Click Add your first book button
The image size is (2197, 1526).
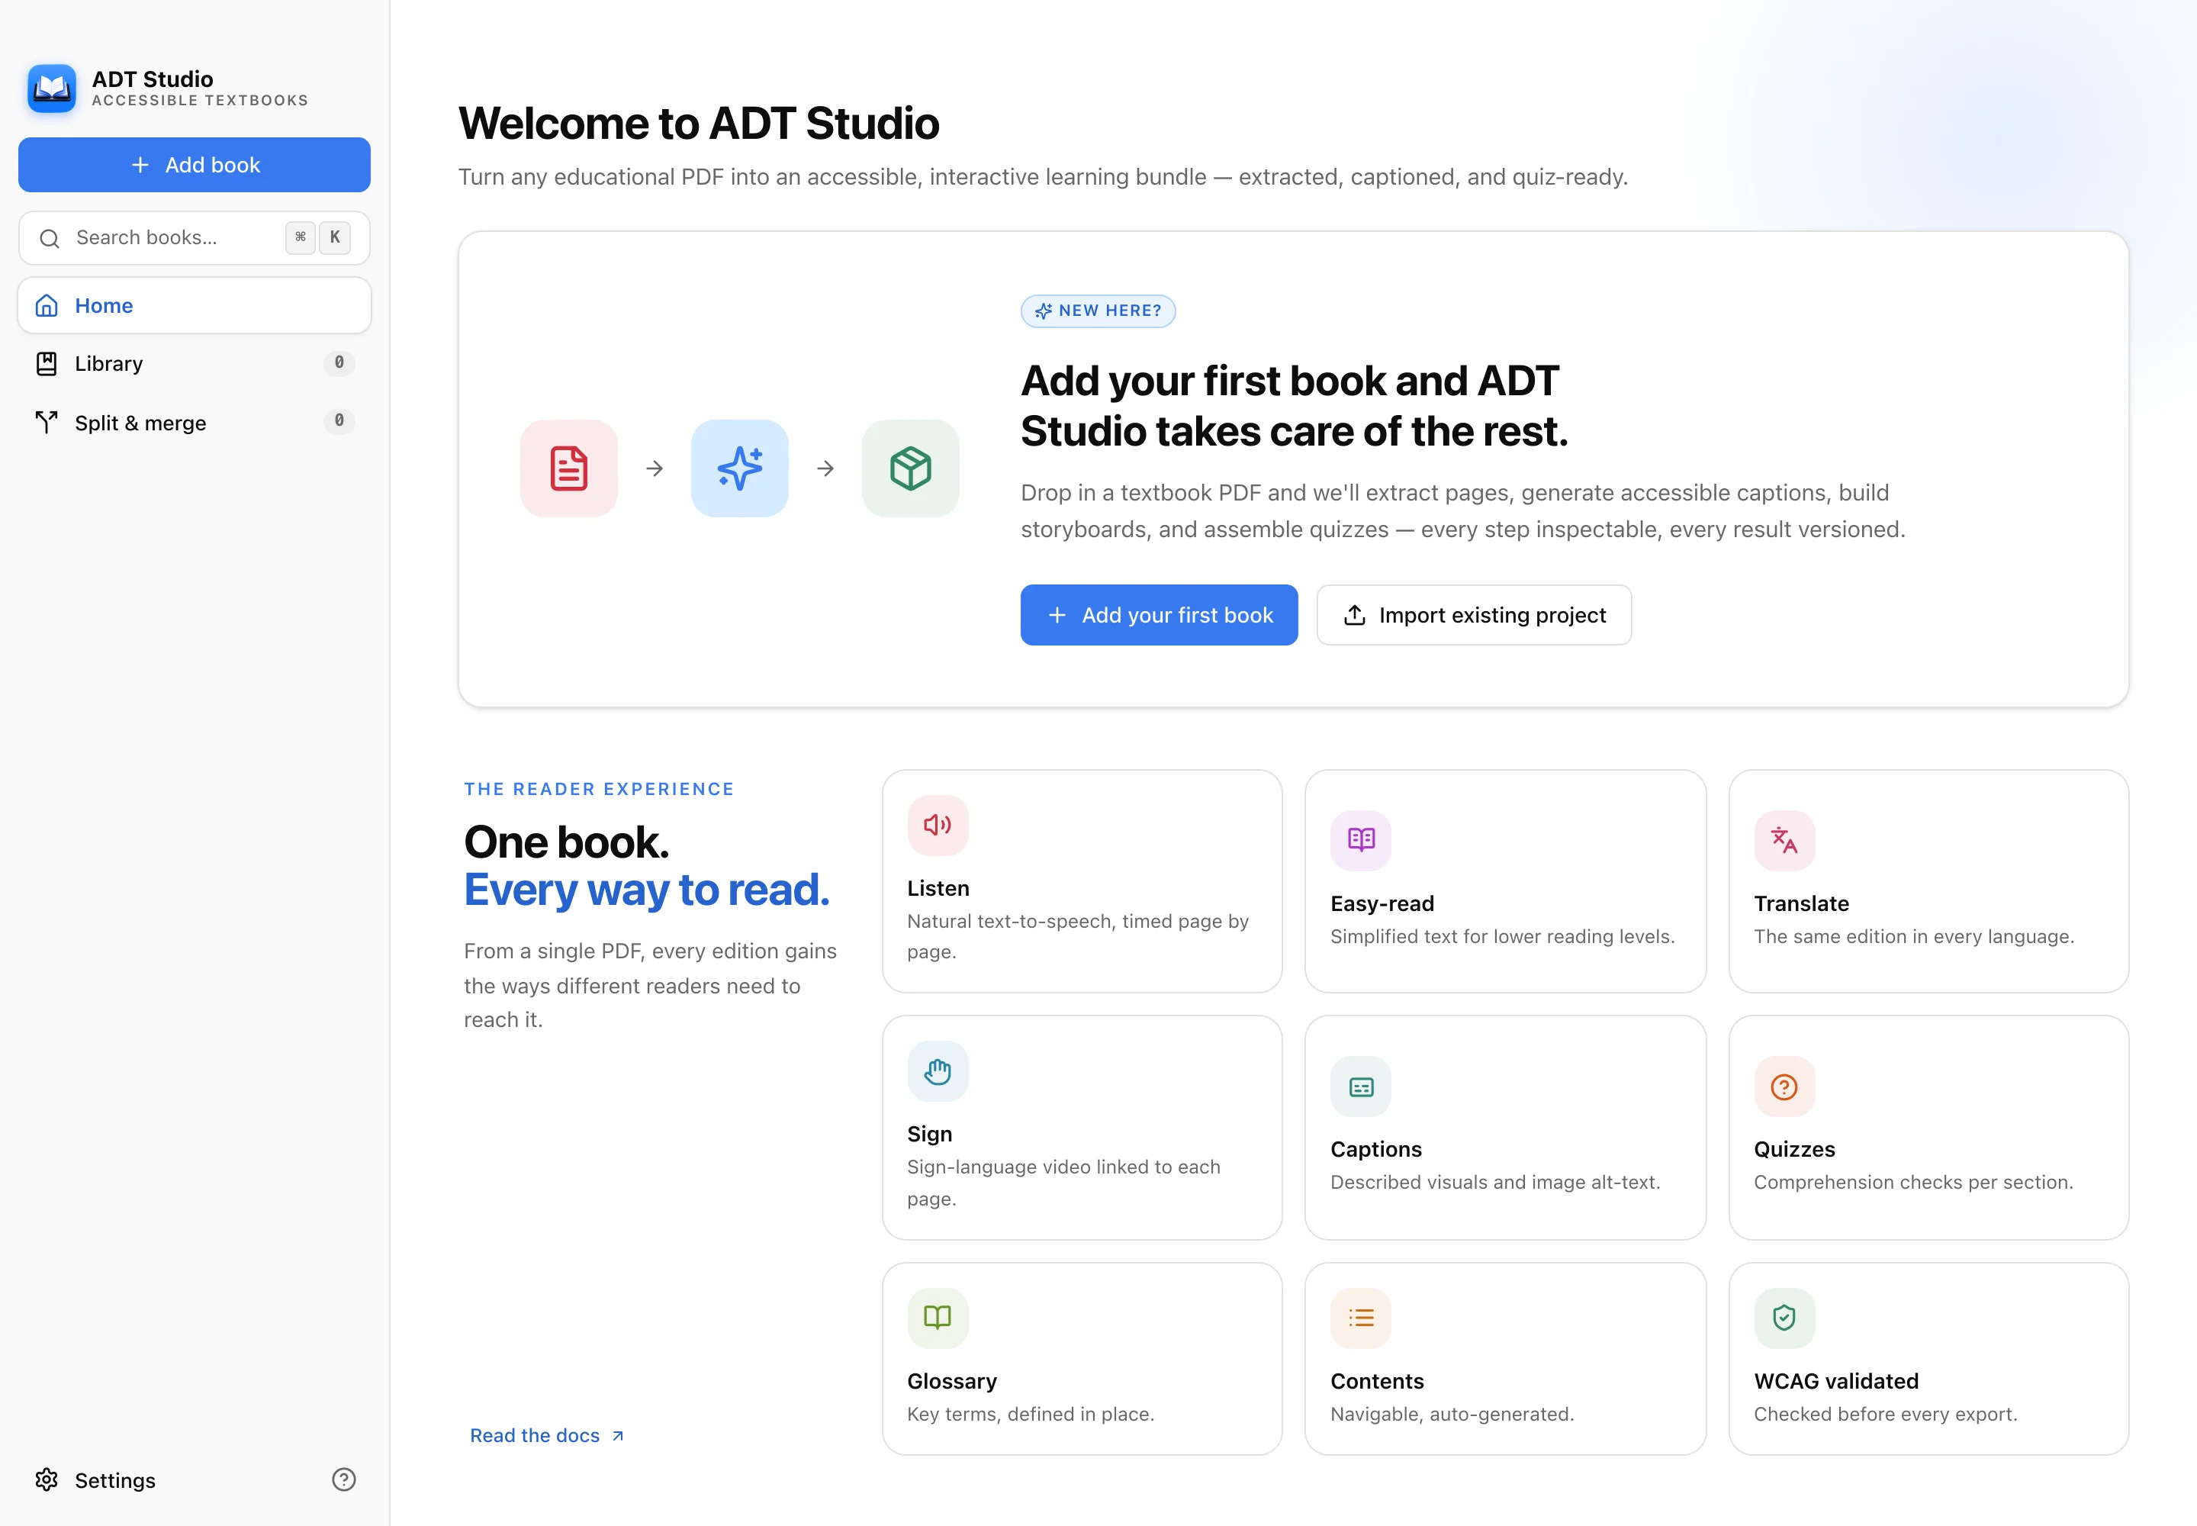(x=1159, y=615)
